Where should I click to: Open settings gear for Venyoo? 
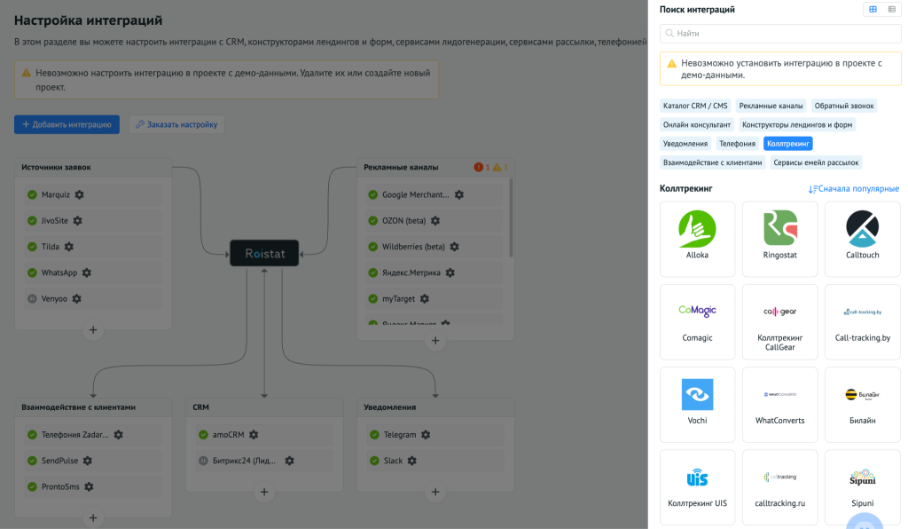tap(76, 299)
